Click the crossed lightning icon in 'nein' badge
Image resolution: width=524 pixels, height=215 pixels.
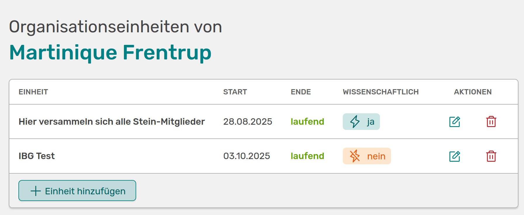pos(355,156)
